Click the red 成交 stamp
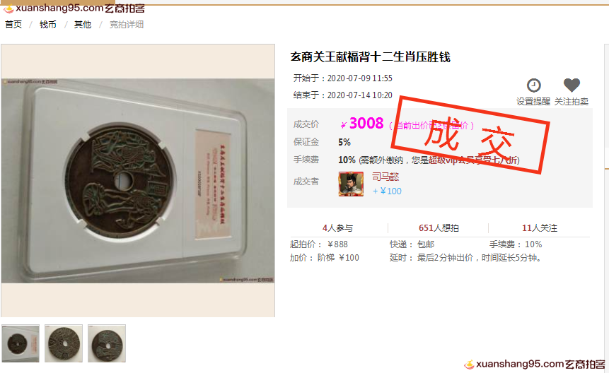This screenshot has width=609, height=373. (x=470, y=134)
